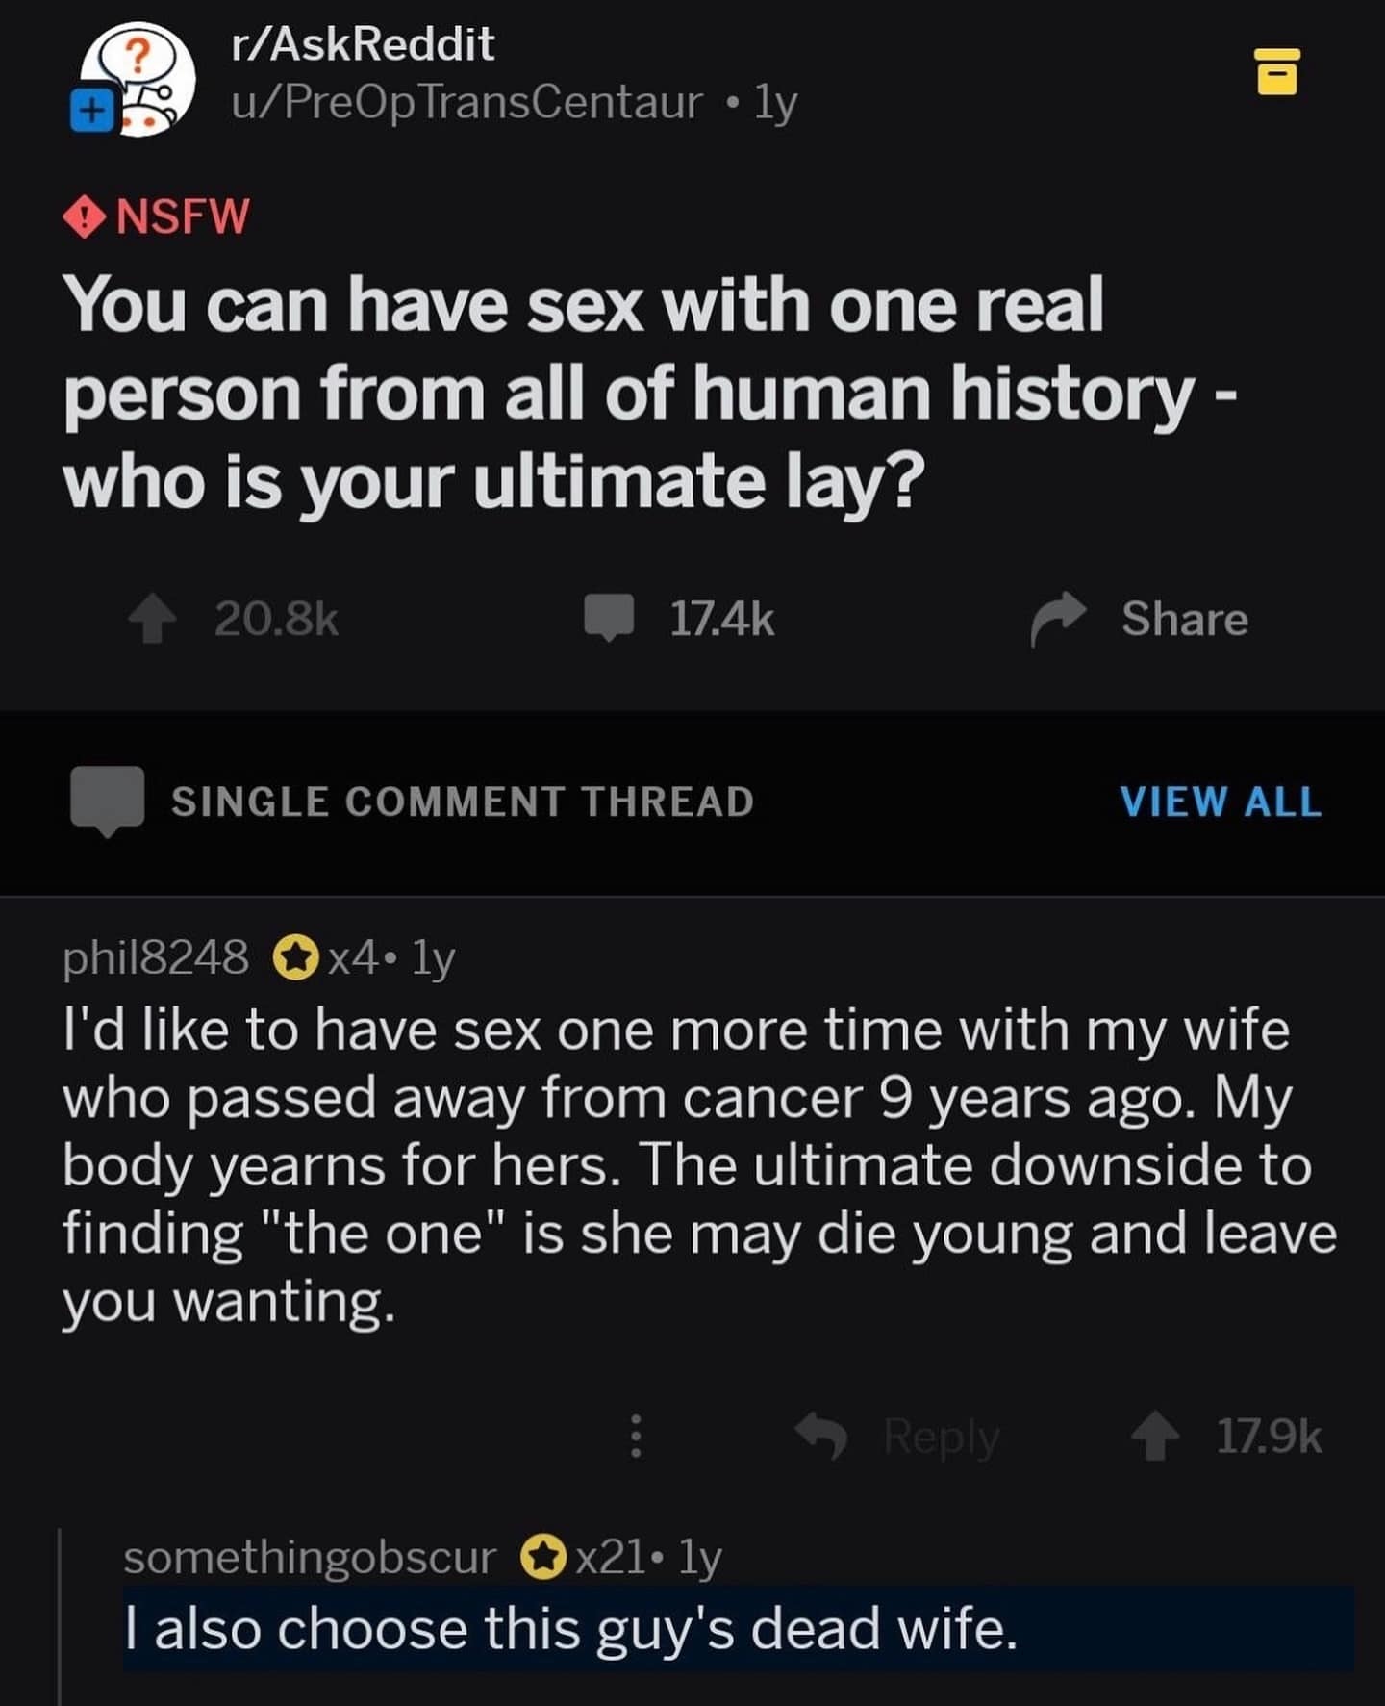This screenshot has height=1706, width=1385.
Task: Click the gold award badge beside phil8248
Action: tap(296, 957)
